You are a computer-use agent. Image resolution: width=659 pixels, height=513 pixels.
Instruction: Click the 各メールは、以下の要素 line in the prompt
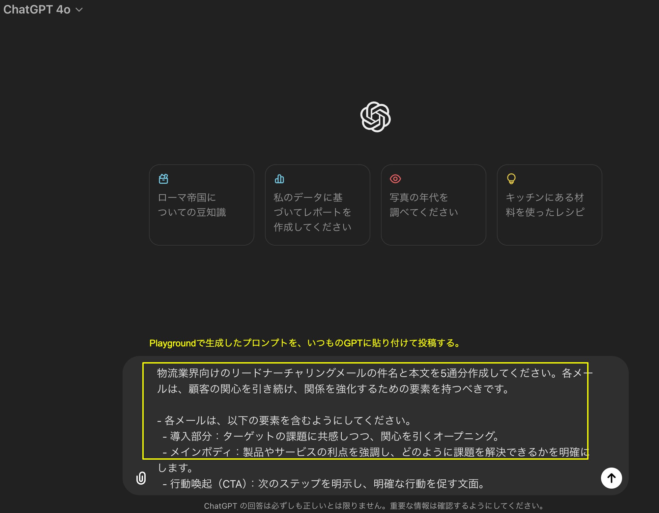point(285,420)
